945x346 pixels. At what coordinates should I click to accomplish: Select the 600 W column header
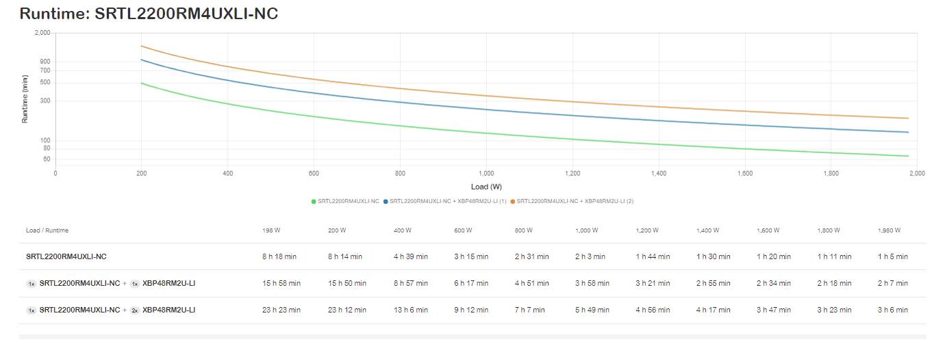463,230
